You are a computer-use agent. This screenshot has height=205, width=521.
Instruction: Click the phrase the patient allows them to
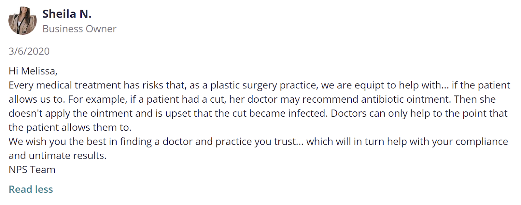coord(70,128)
